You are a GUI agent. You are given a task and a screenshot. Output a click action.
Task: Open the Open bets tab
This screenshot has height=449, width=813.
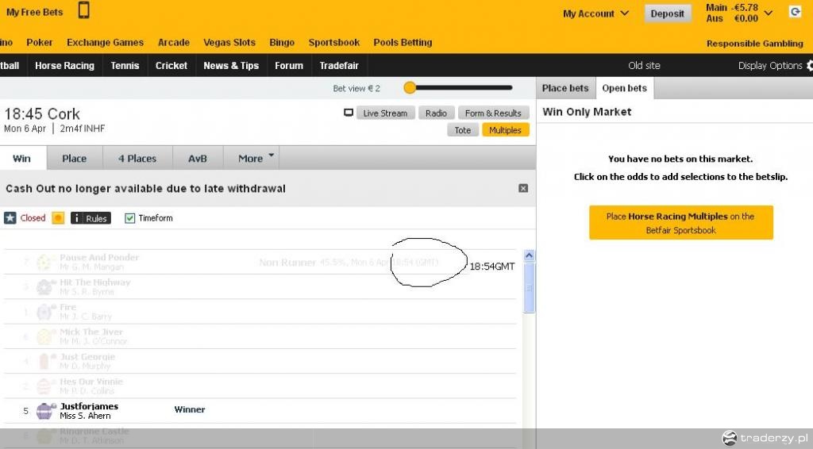click(625, 88)
